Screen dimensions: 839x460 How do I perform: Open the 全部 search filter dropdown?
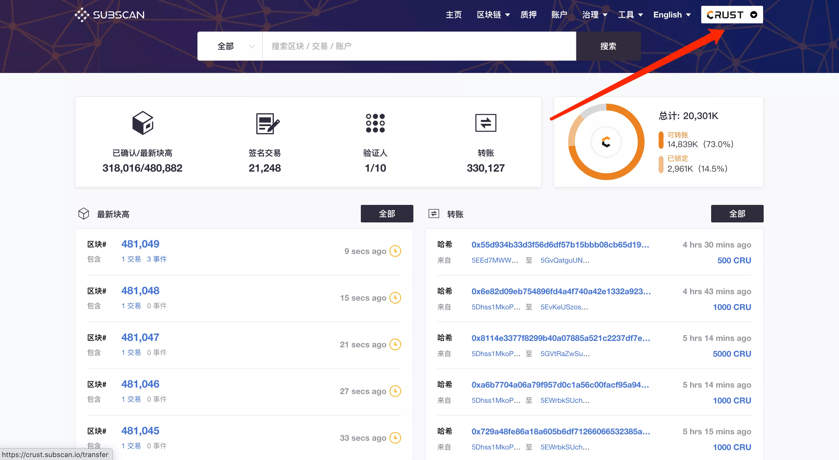230,46
